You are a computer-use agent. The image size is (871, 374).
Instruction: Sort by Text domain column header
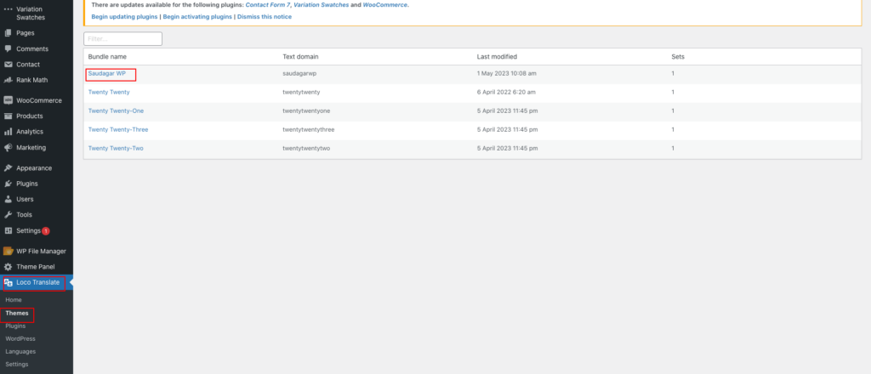[300, 57]
